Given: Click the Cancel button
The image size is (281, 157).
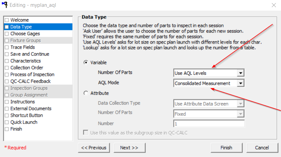Looking at the screenshot, I should (262, 148).
